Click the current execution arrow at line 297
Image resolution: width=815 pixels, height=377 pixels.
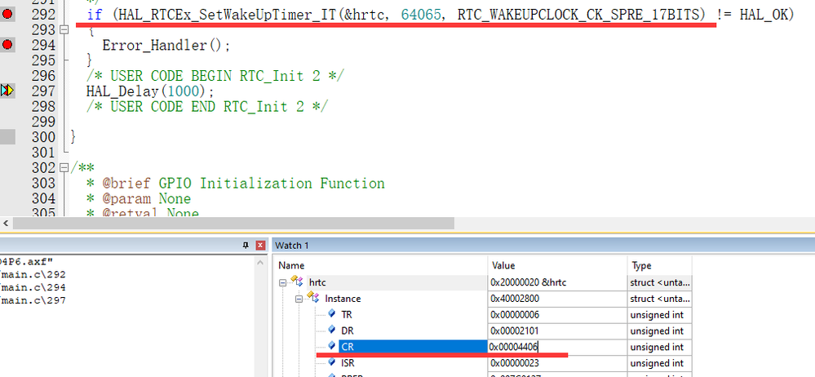coord(7,91)
